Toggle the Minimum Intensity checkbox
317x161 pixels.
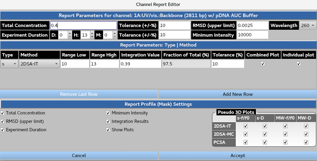[x=108, y=113]
